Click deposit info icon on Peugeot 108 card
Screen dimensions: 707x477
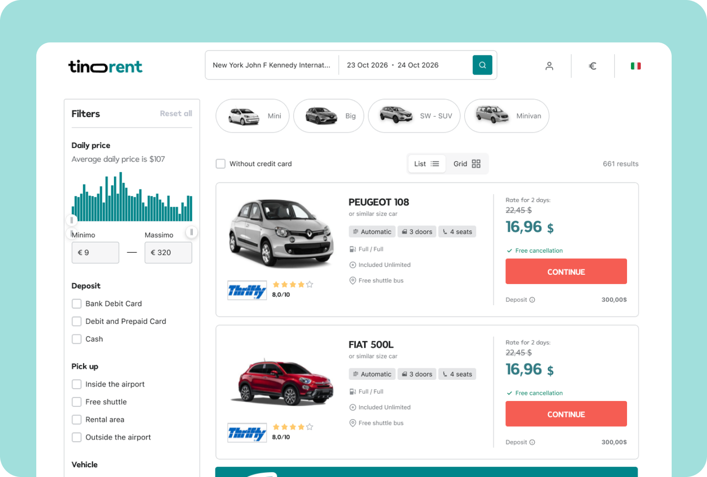[x=532, y=300]
